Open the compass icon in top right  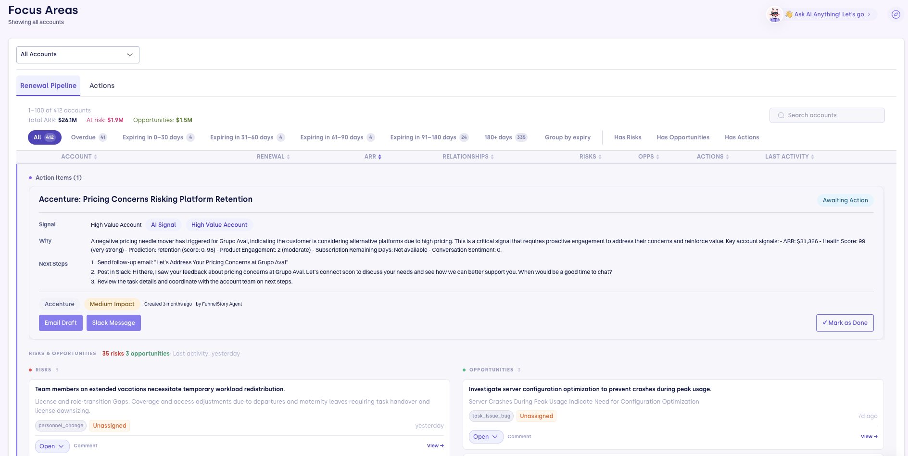895,14
